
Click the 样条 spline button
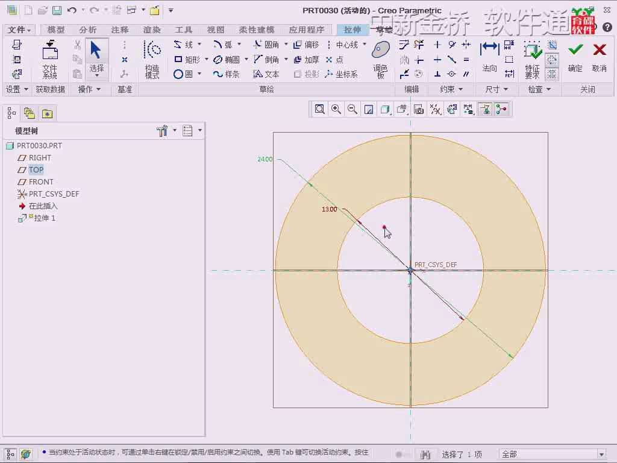pyautogui.click(x=227, y=74)
